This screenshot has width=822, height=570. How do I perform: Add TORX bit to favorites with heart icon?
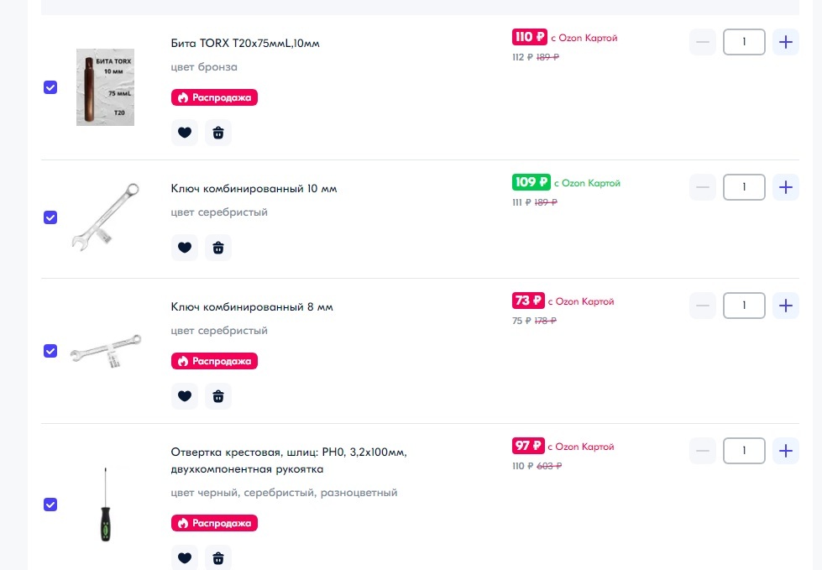(x=185, y=133)
